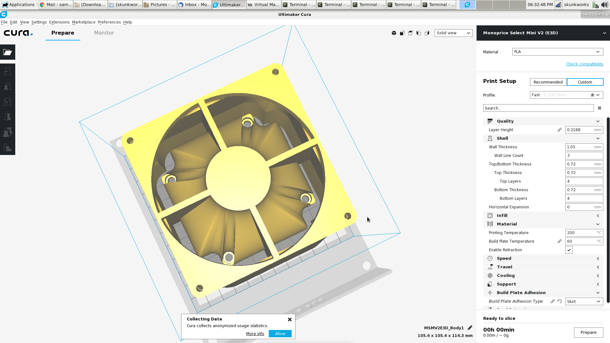
Task: Switch camera to left side view icon
Action: [419, 33]
